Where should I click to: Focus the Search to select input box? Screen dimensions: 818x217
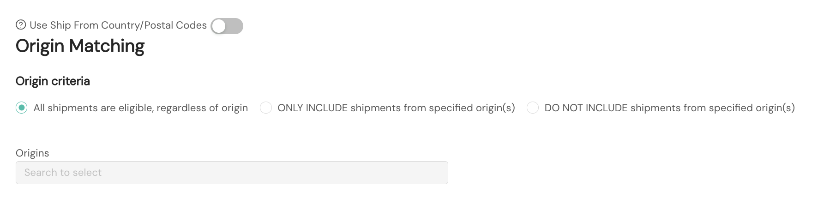tap(232, 173)
